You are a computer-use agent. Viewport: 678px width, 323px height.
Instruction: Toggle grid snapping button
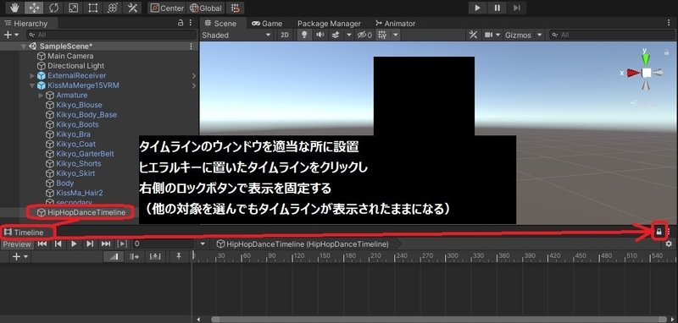(235, 8)
